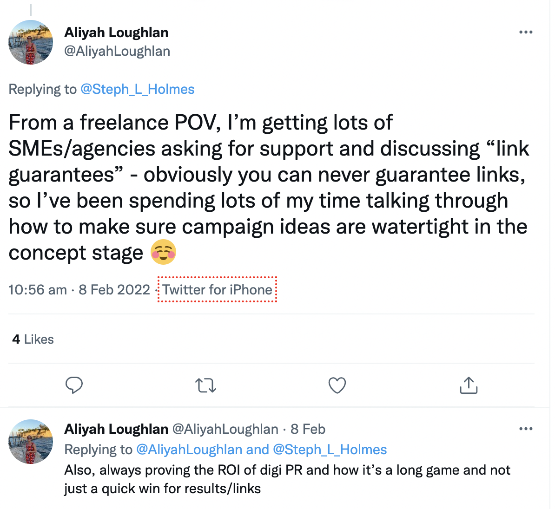Click the reply speech bubble icon

click(74, 385)
